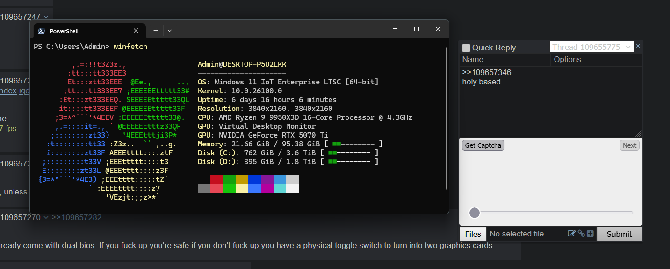Open the post menu arrow beside 109657247

45,17
